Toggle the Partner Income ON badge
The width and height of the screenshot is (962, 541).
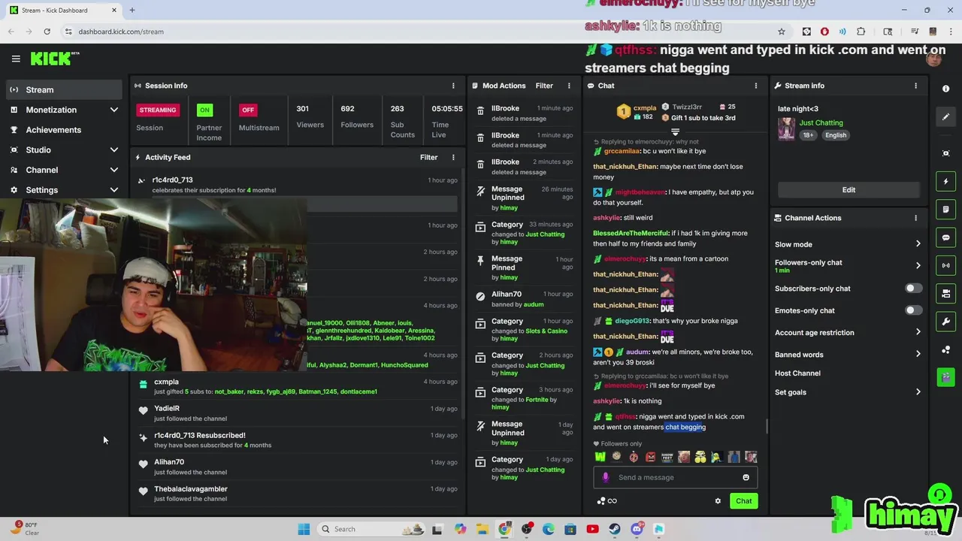[x=204, y=110]
